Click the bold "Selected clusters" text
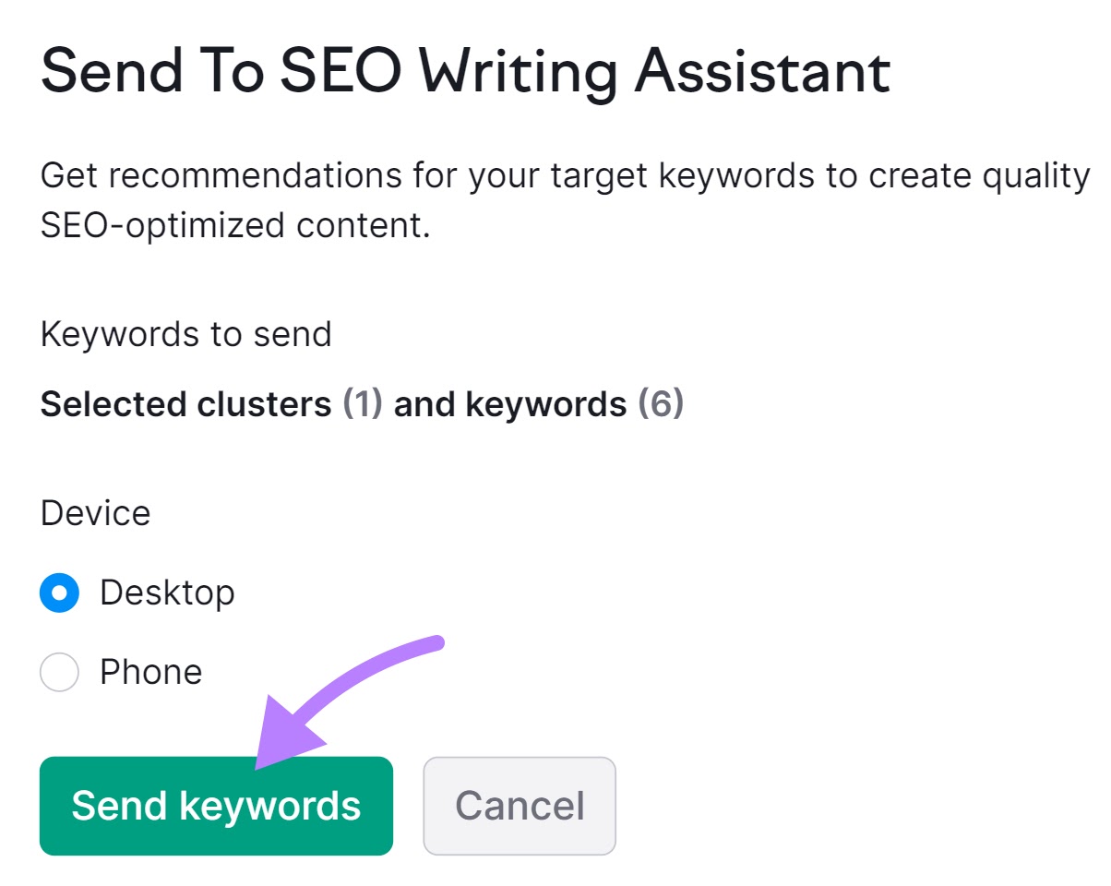The width and height of the screenshot is (1111, 886). click(185, 404)
